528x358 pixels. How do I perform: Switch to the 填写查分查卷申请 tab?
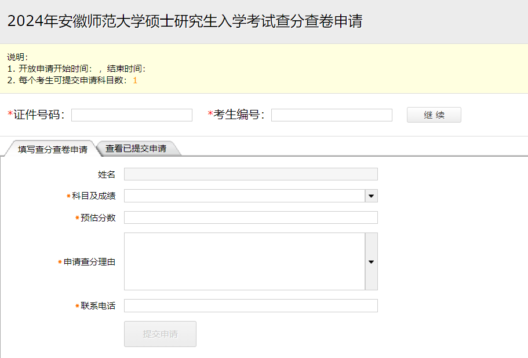coord(53,149)
